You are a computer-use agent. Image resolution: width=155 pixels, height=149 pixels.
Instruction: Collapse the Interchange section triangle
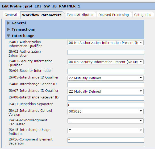(9, 36)
